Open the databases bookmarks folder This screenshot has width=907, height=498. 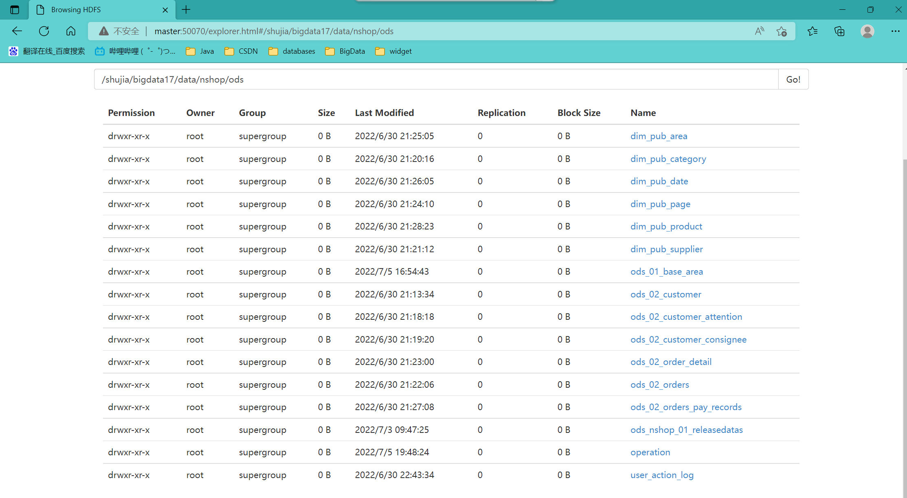click(x=292, y=51)
